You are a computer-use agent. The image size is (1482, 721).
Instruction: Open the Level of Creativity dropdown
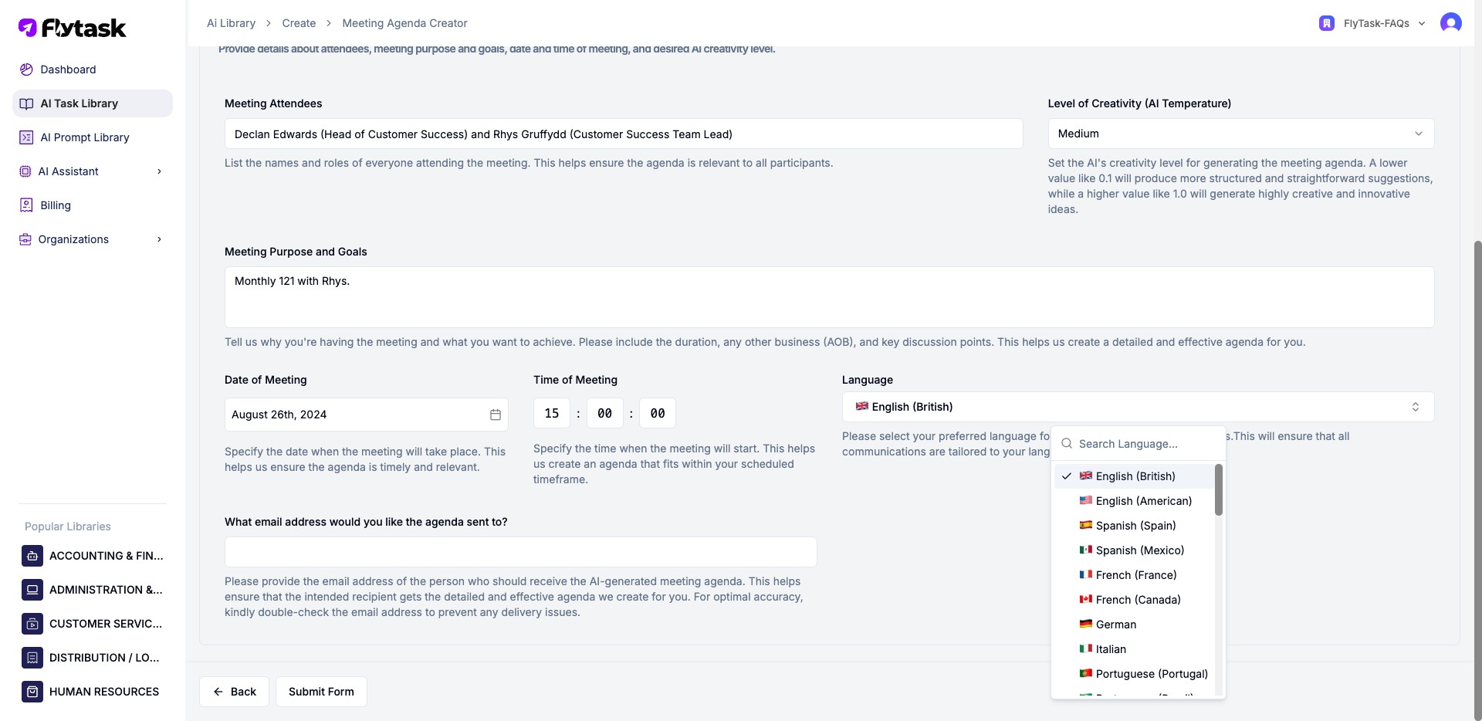click(1241, 134)
